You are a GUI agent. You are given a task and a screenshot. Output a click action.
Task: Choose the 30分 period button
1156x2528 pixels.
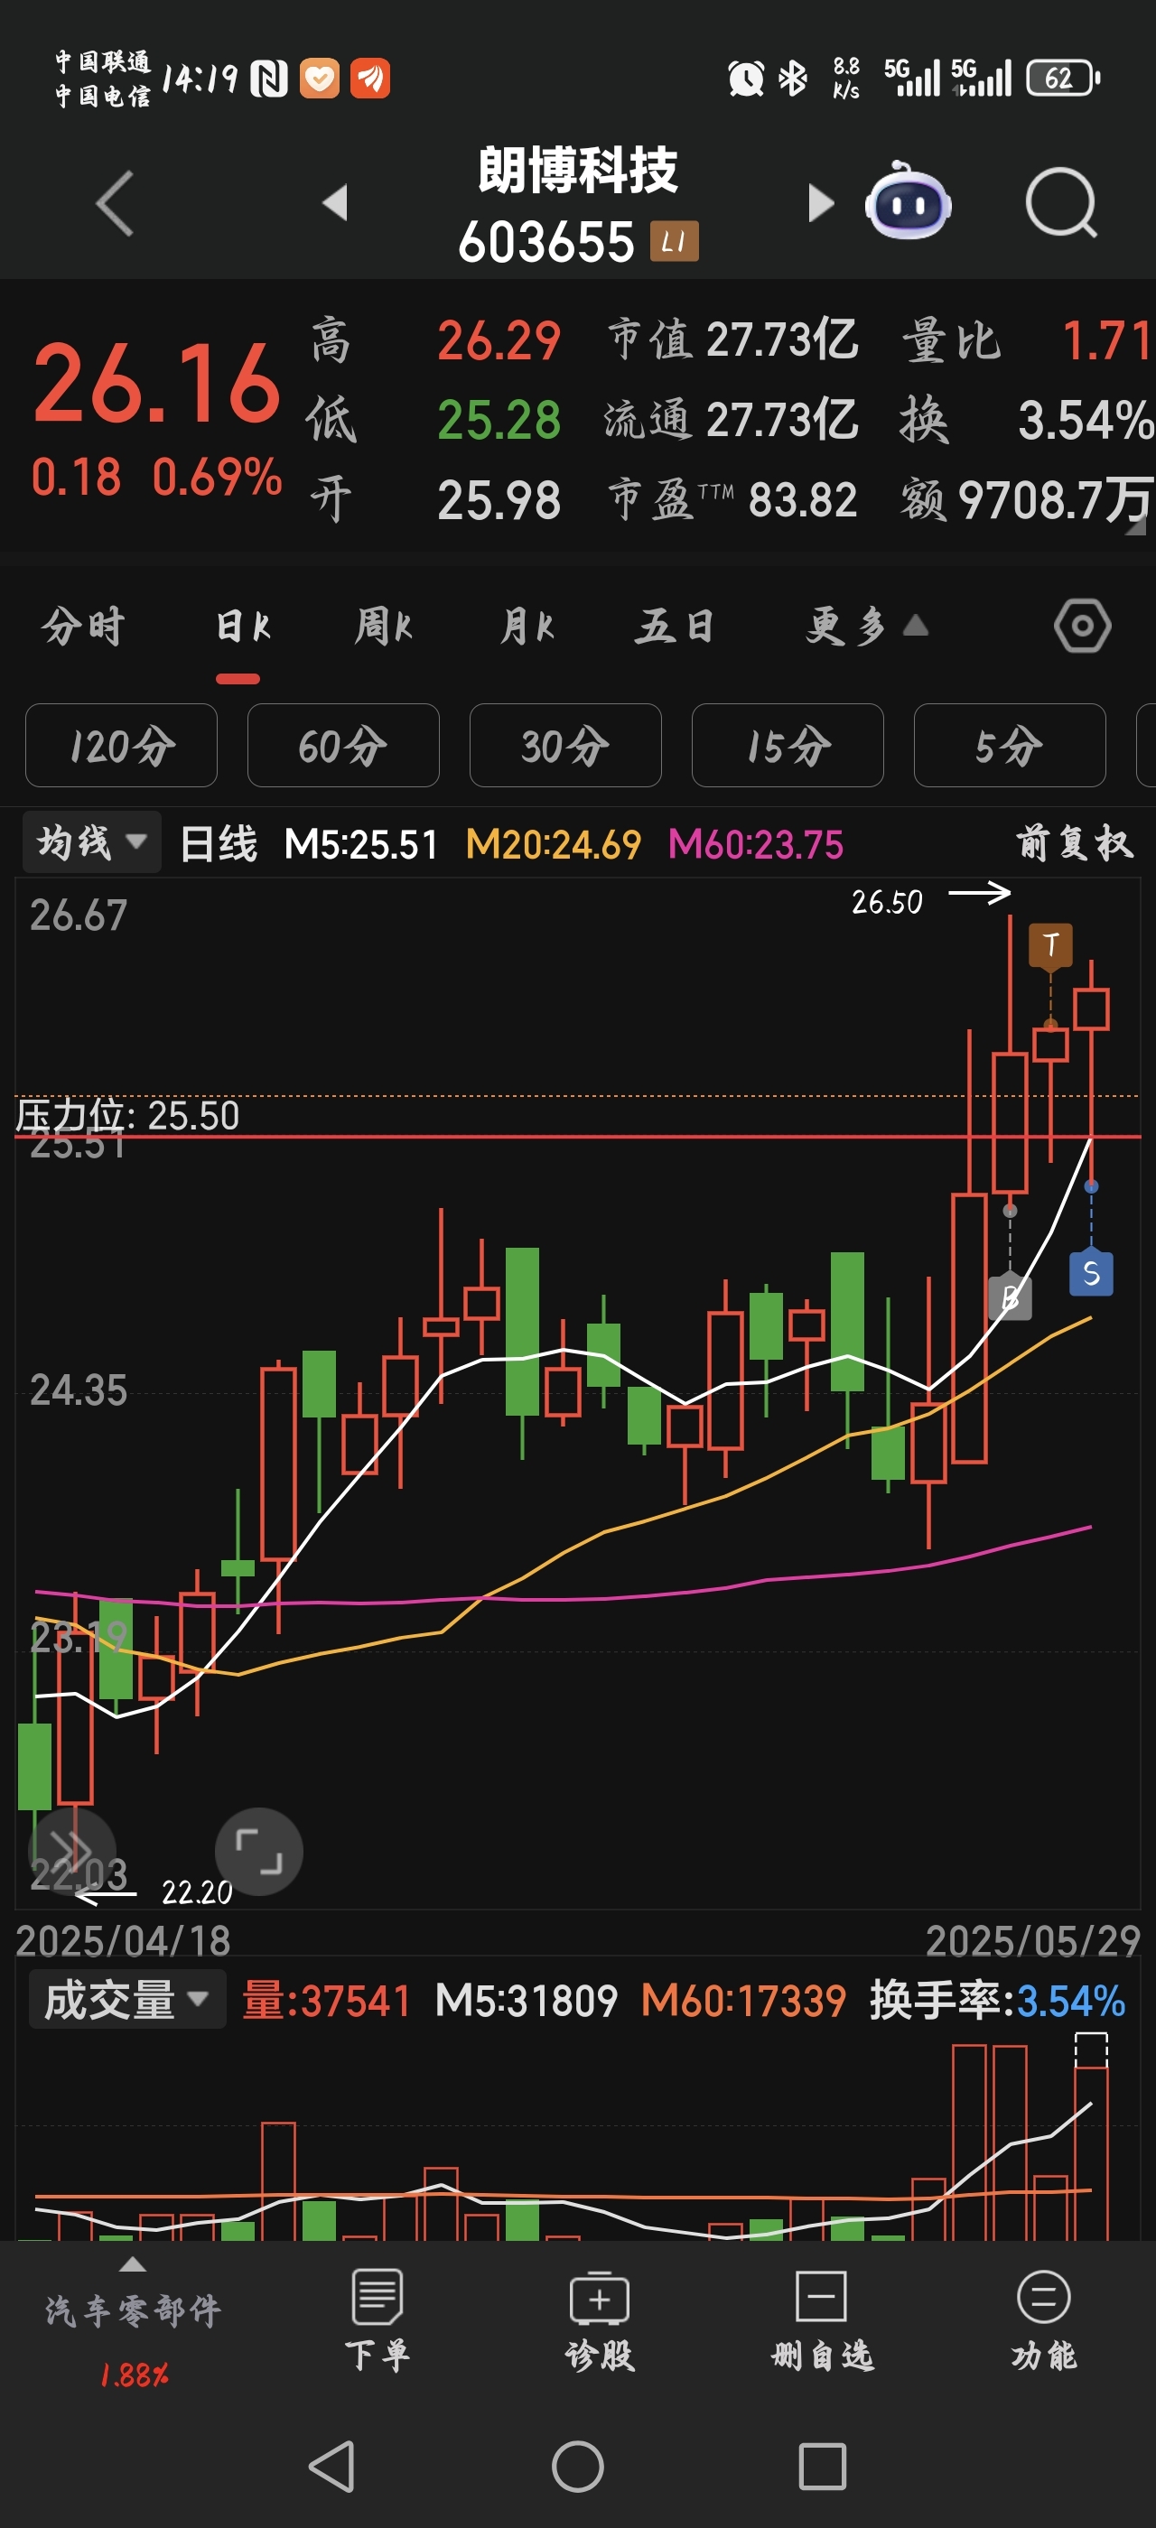click(x=565, y=745)
